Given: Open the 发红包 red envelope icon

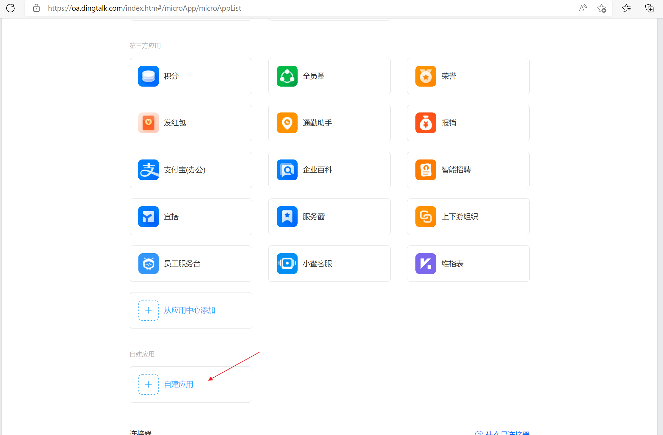Looking at the screenshot, I should 148,123.
